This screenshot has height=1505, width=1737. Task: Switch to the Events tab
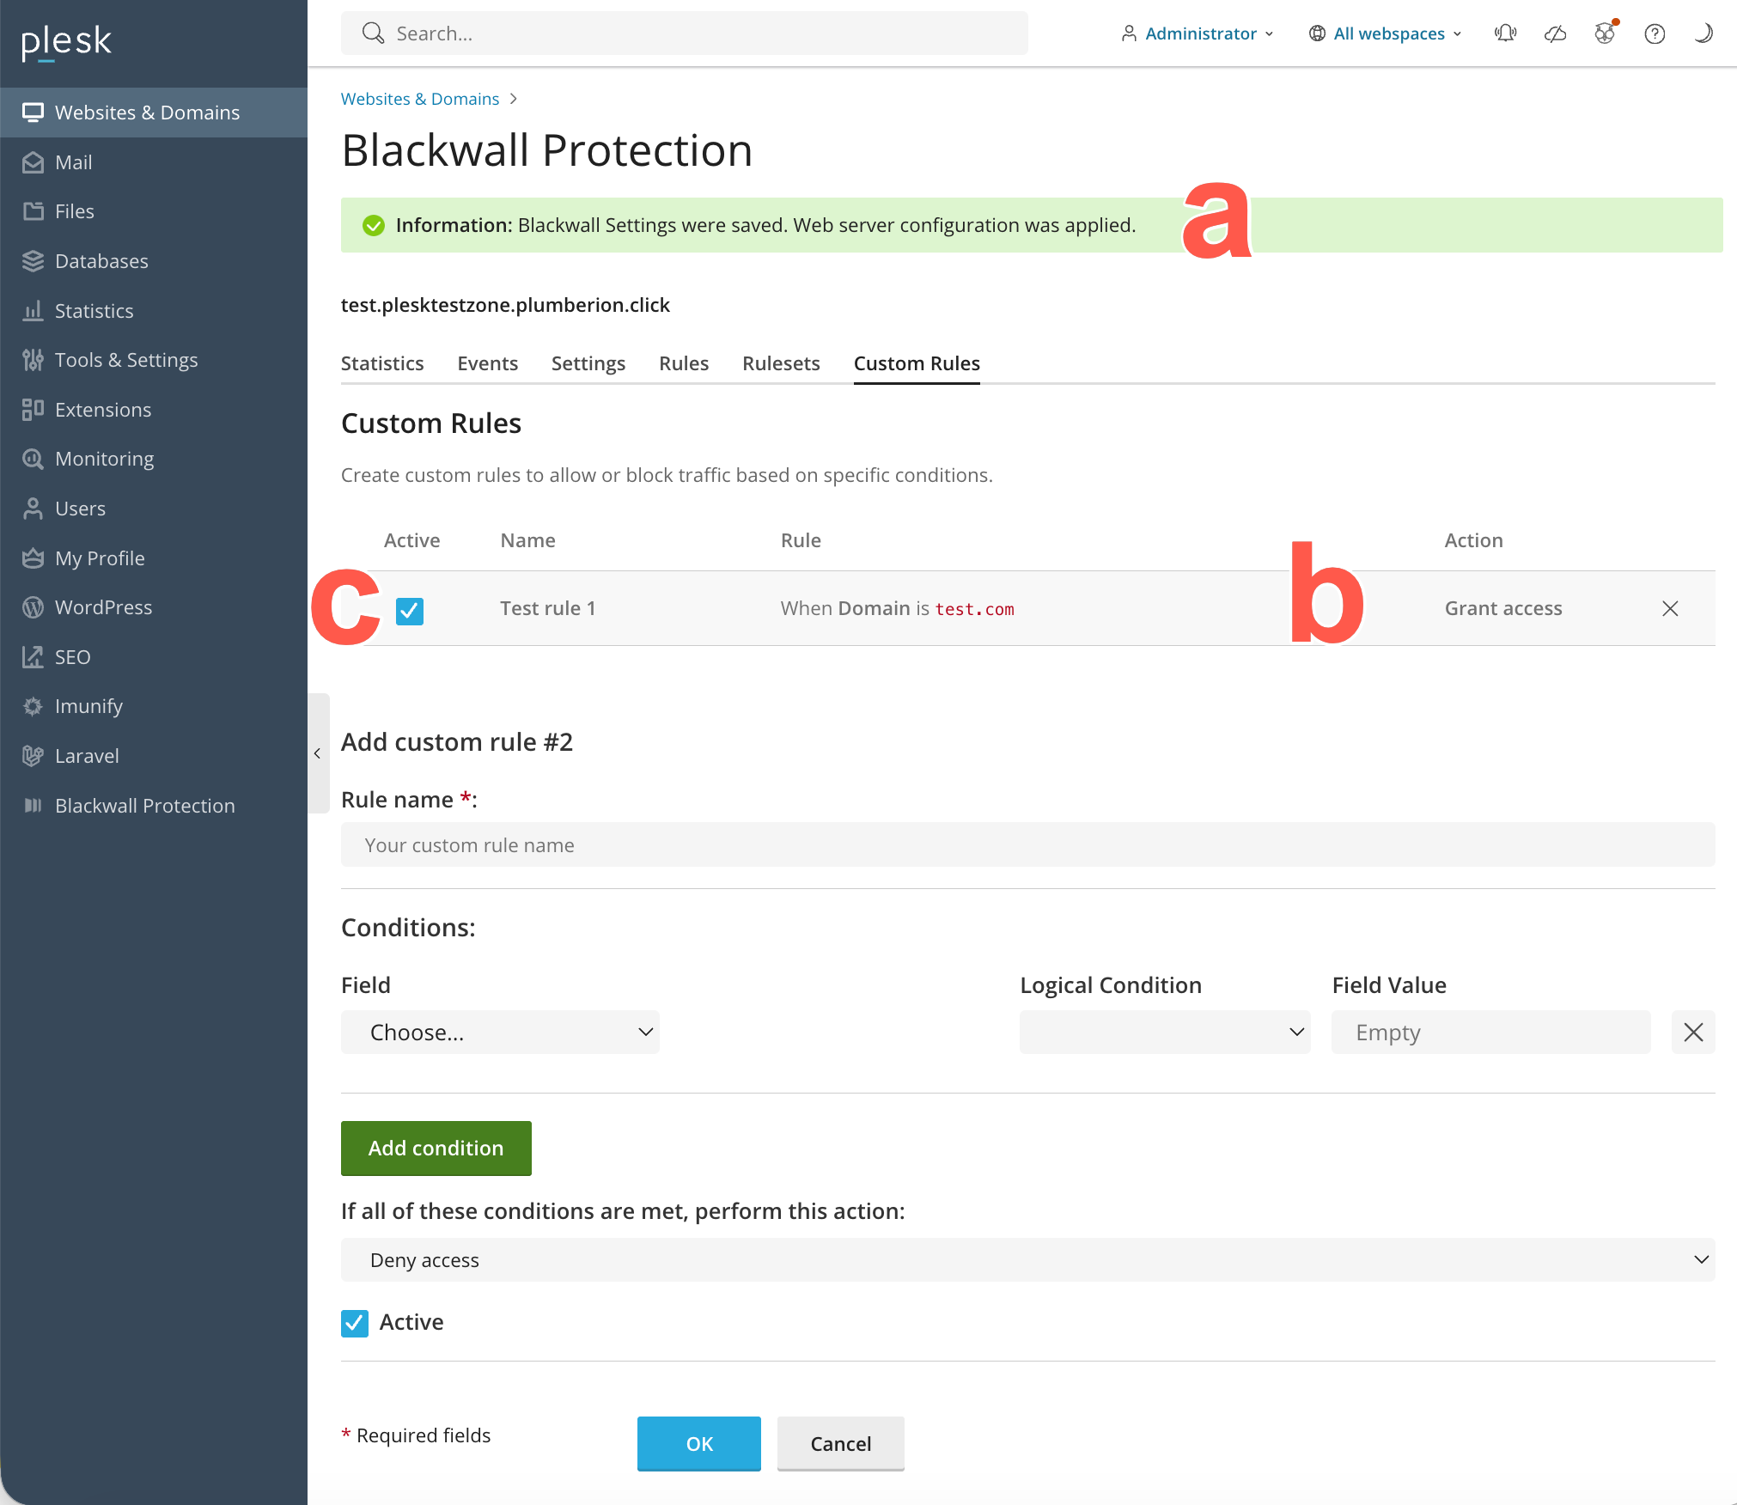[487, 363]
